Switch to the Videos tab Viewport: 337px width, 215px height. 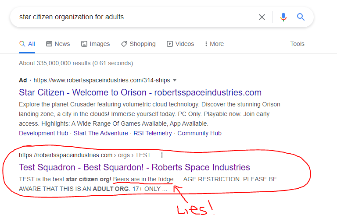click(x=180, y=44)
